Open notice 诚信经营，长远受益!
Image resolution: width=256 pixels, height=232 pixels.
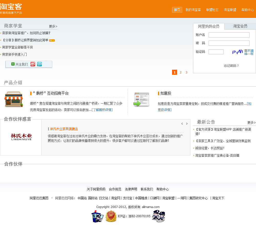pyautogui.click(x=210, y=148)
